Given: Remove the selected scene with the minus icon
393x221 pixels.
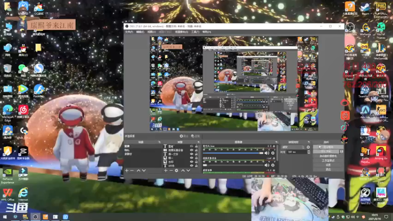Looking at the screenshot, I should pos(132,170).
